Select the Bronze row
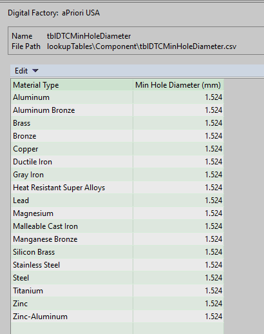Image resolution: width=264 pixels, height=334 pixels. (x=117, y=136)
